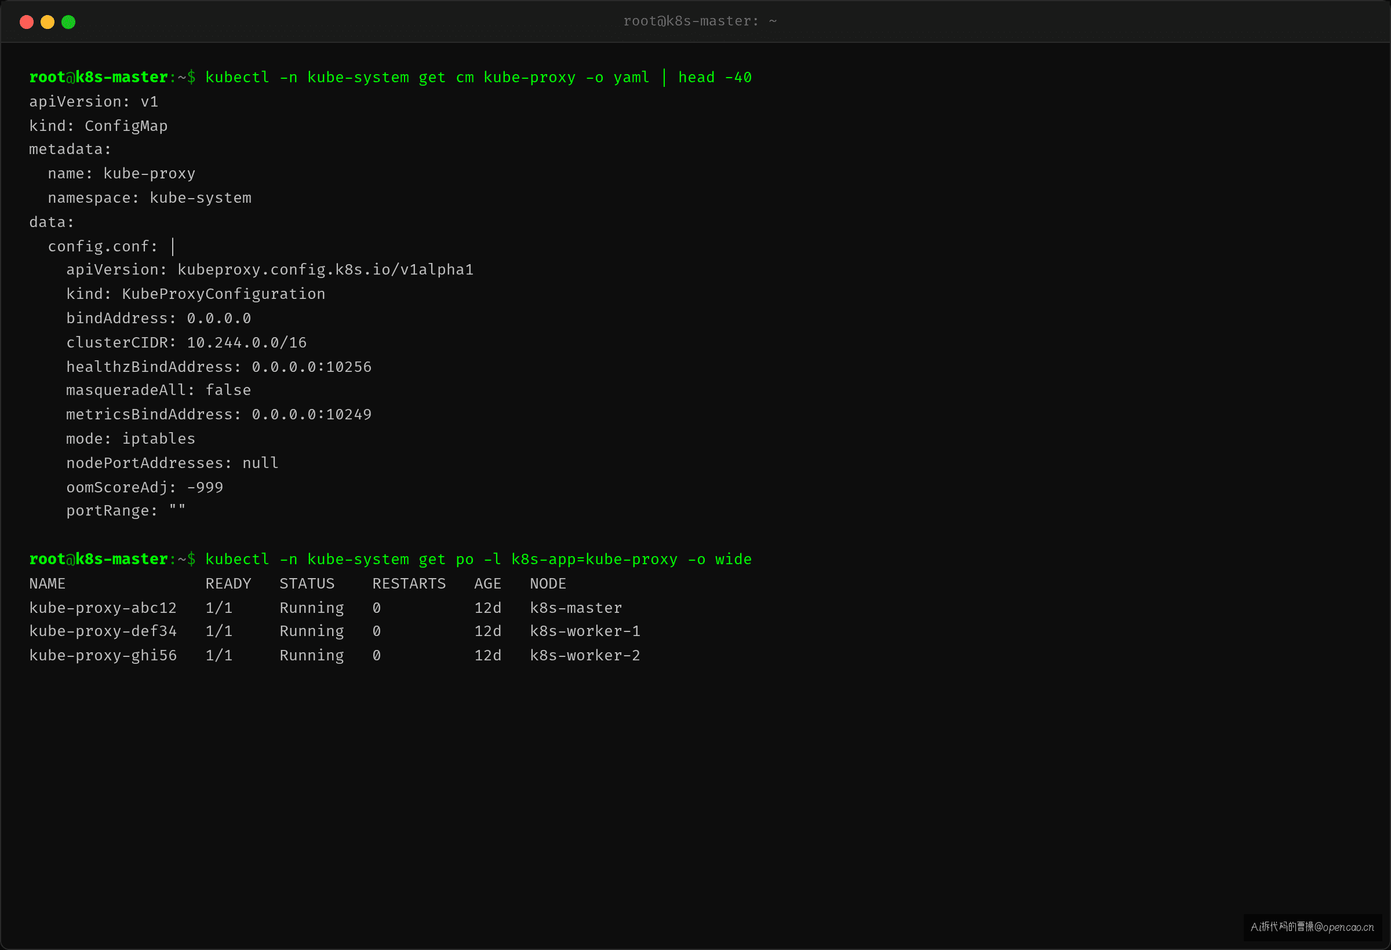The height and width of the screenshot is (950, 1391).
Task: Select the 'kind: ConfigMap' line
Action: (99, 126)
